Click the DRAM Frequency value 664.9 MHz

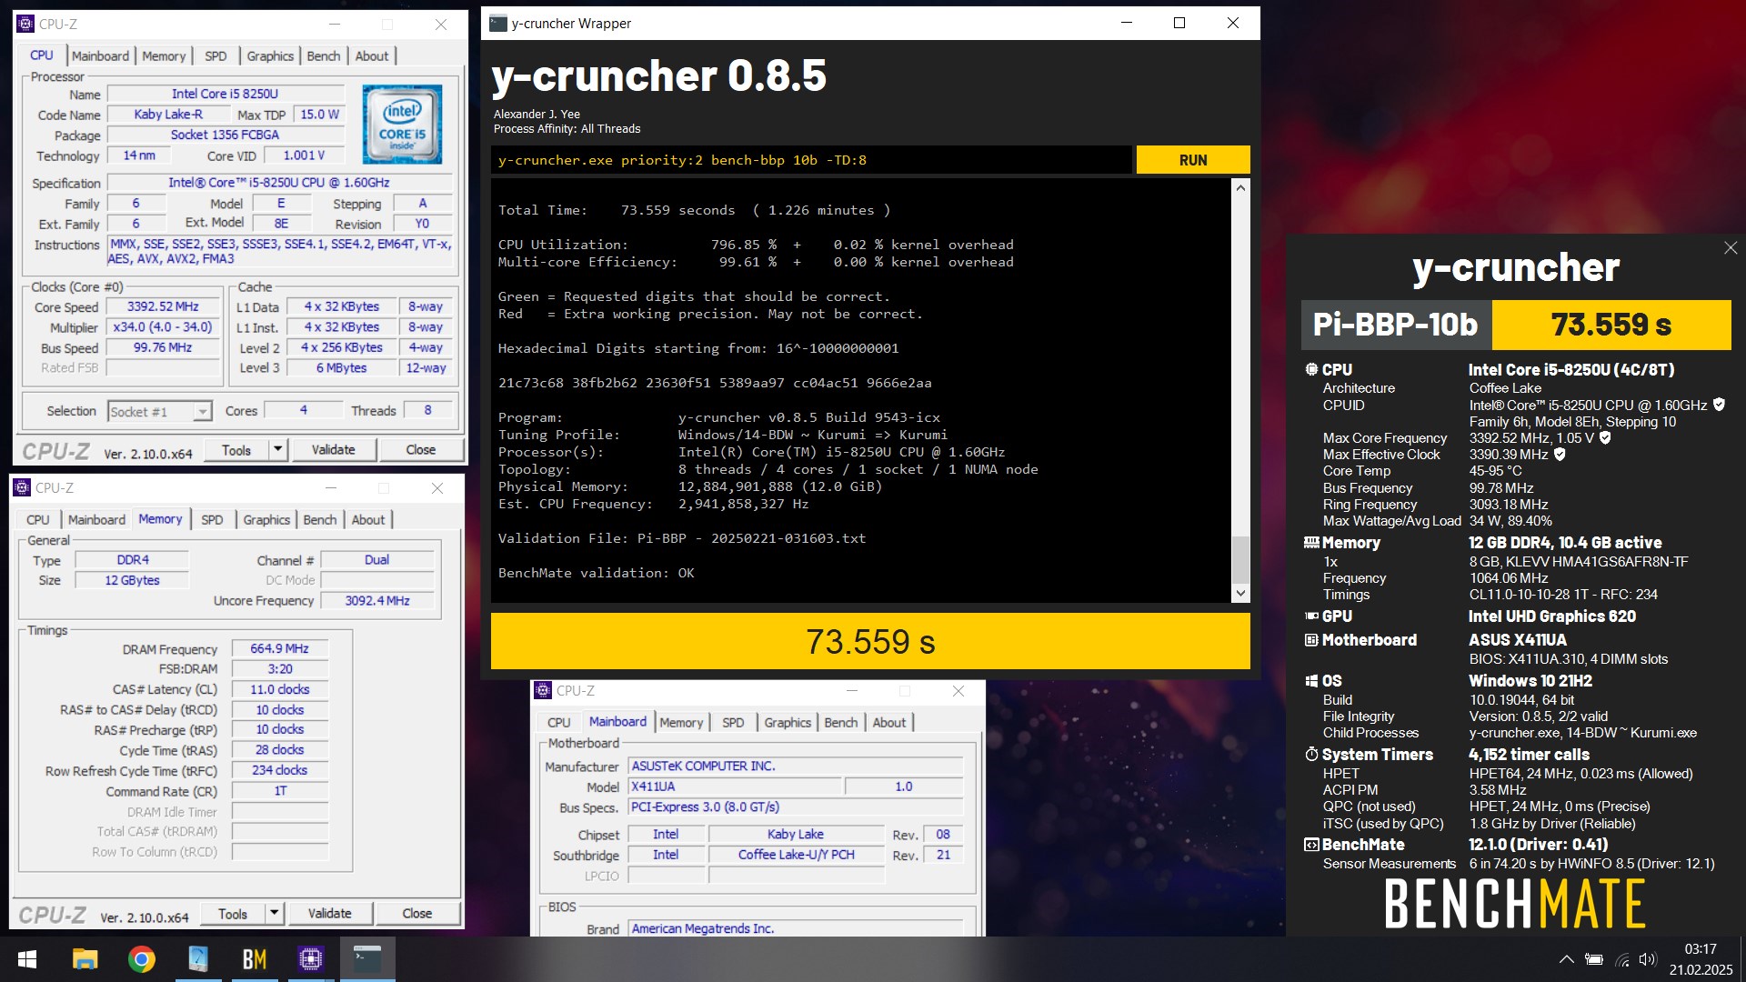[x=279, y=648]
